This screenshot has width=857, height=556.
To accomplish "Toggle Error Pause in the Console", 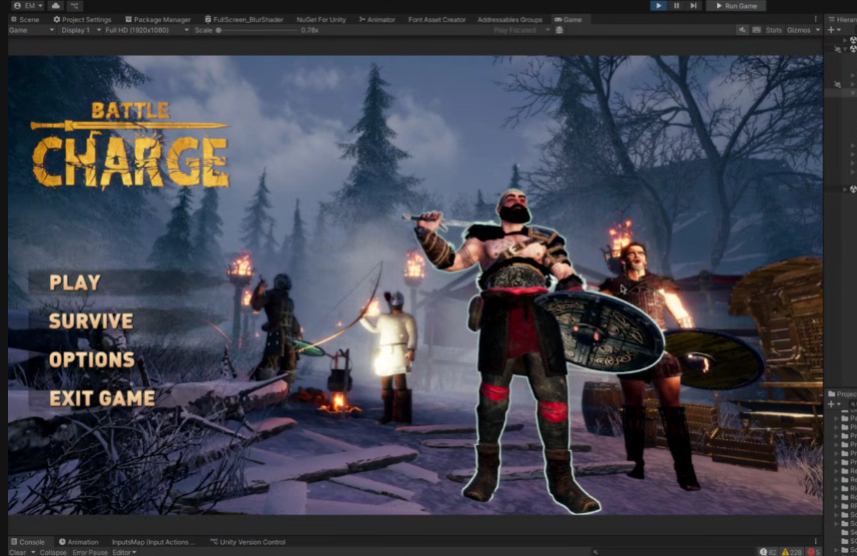I will tap(90, 552).
